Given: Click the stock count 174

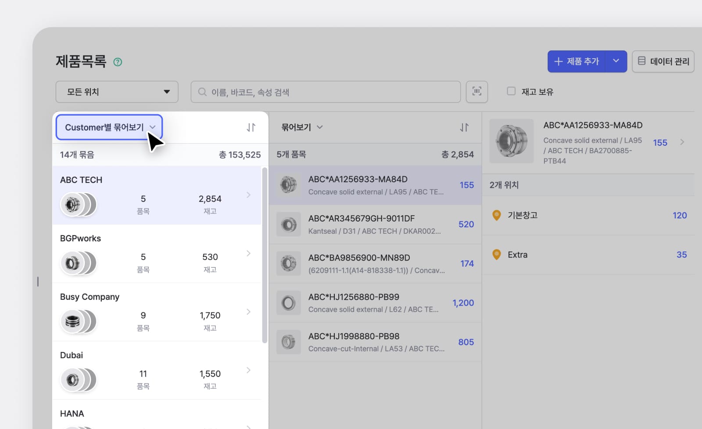Looking at the screenshot, I should (467, 264).
